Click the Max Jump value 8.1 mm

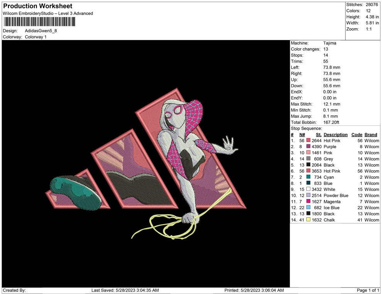coord(330,116)
